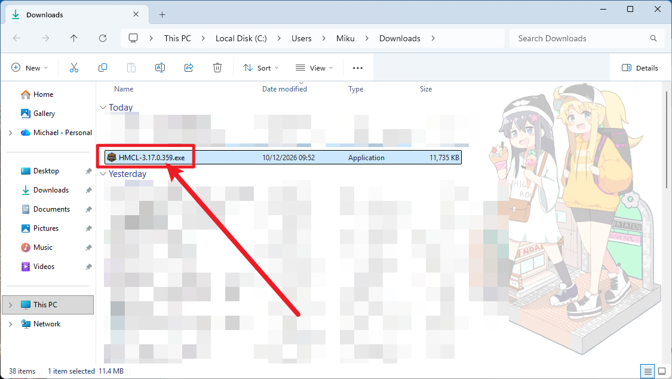672x379 pixels.
Task: Click chevron after Local Disk (C:) breadcrumb
Action: (279, 38)
